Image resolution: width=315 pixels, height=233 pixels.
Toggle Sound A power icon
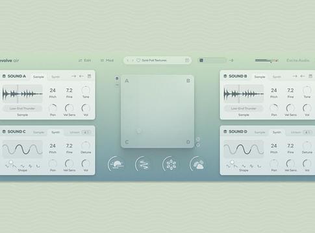[x=4, y=76]
